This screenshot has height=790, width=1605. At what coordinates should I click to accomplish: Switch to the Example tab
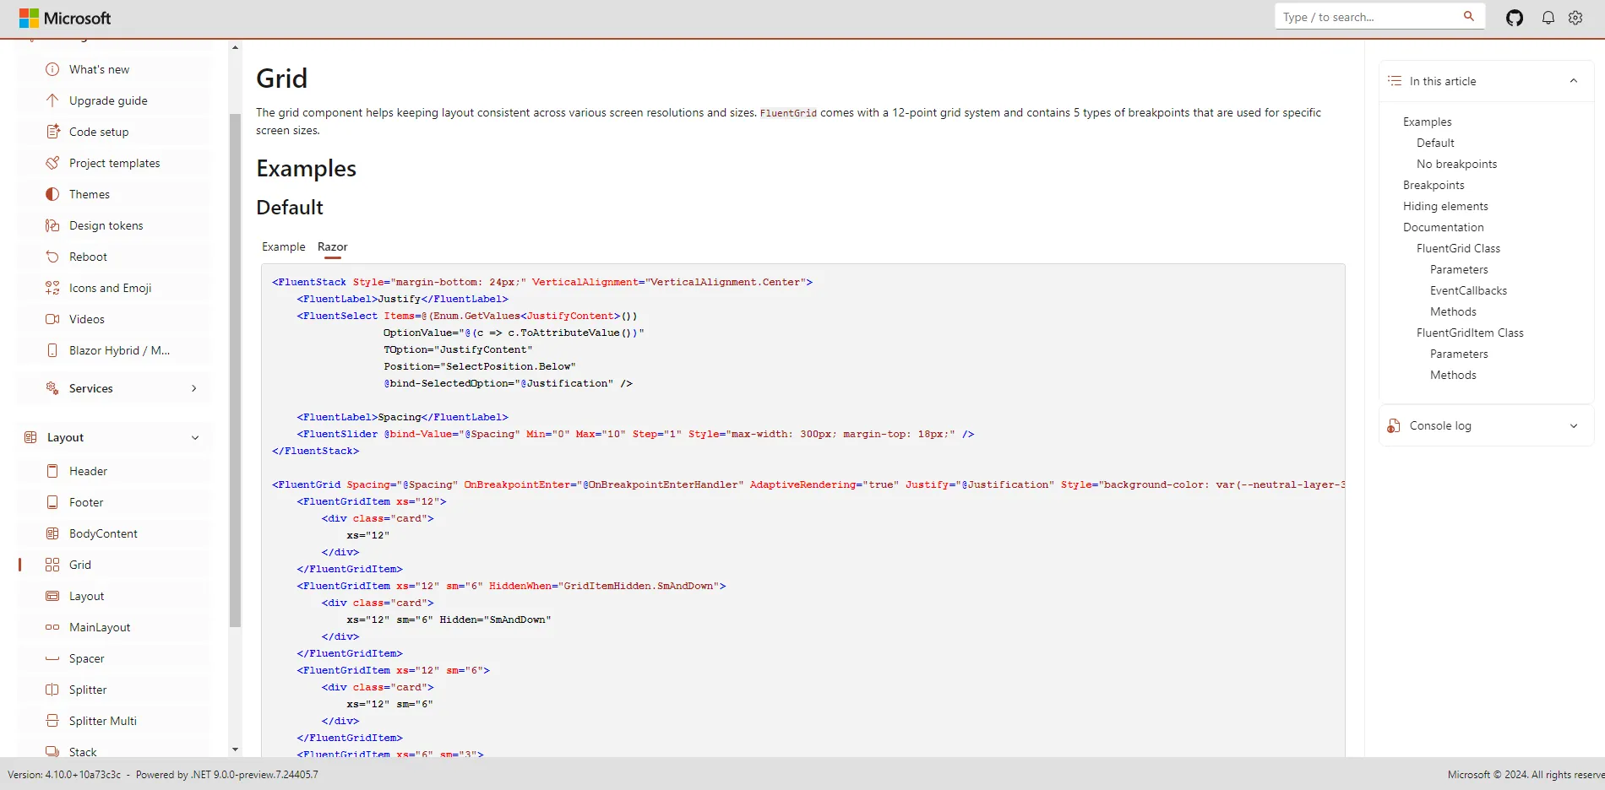pos(284,246)
